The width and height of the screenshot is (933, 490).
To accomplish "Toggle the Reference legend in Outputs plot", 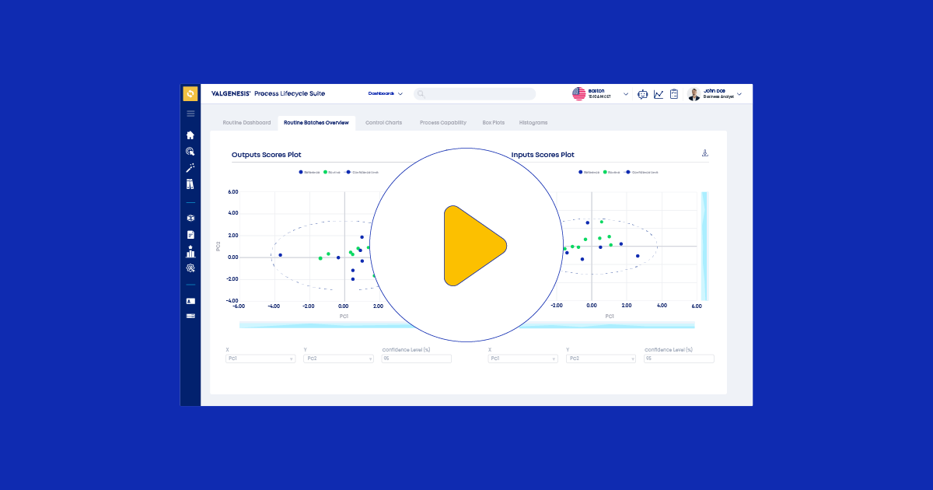I will pyautogui.click(x=309, y=172).
